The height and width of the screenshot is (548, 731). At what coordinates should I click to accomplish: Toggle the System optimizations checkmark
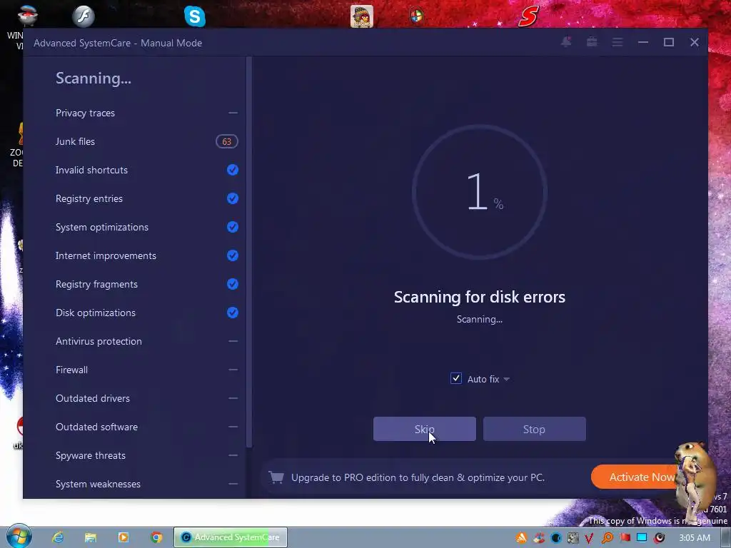point(233,227)
